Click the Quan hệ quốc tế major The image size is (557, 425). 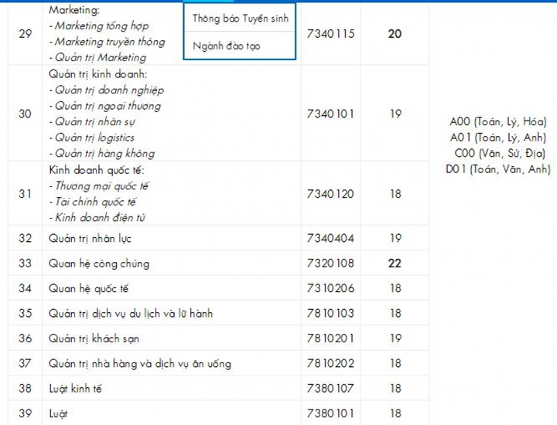pyautogui.click(x=88, y=288)
